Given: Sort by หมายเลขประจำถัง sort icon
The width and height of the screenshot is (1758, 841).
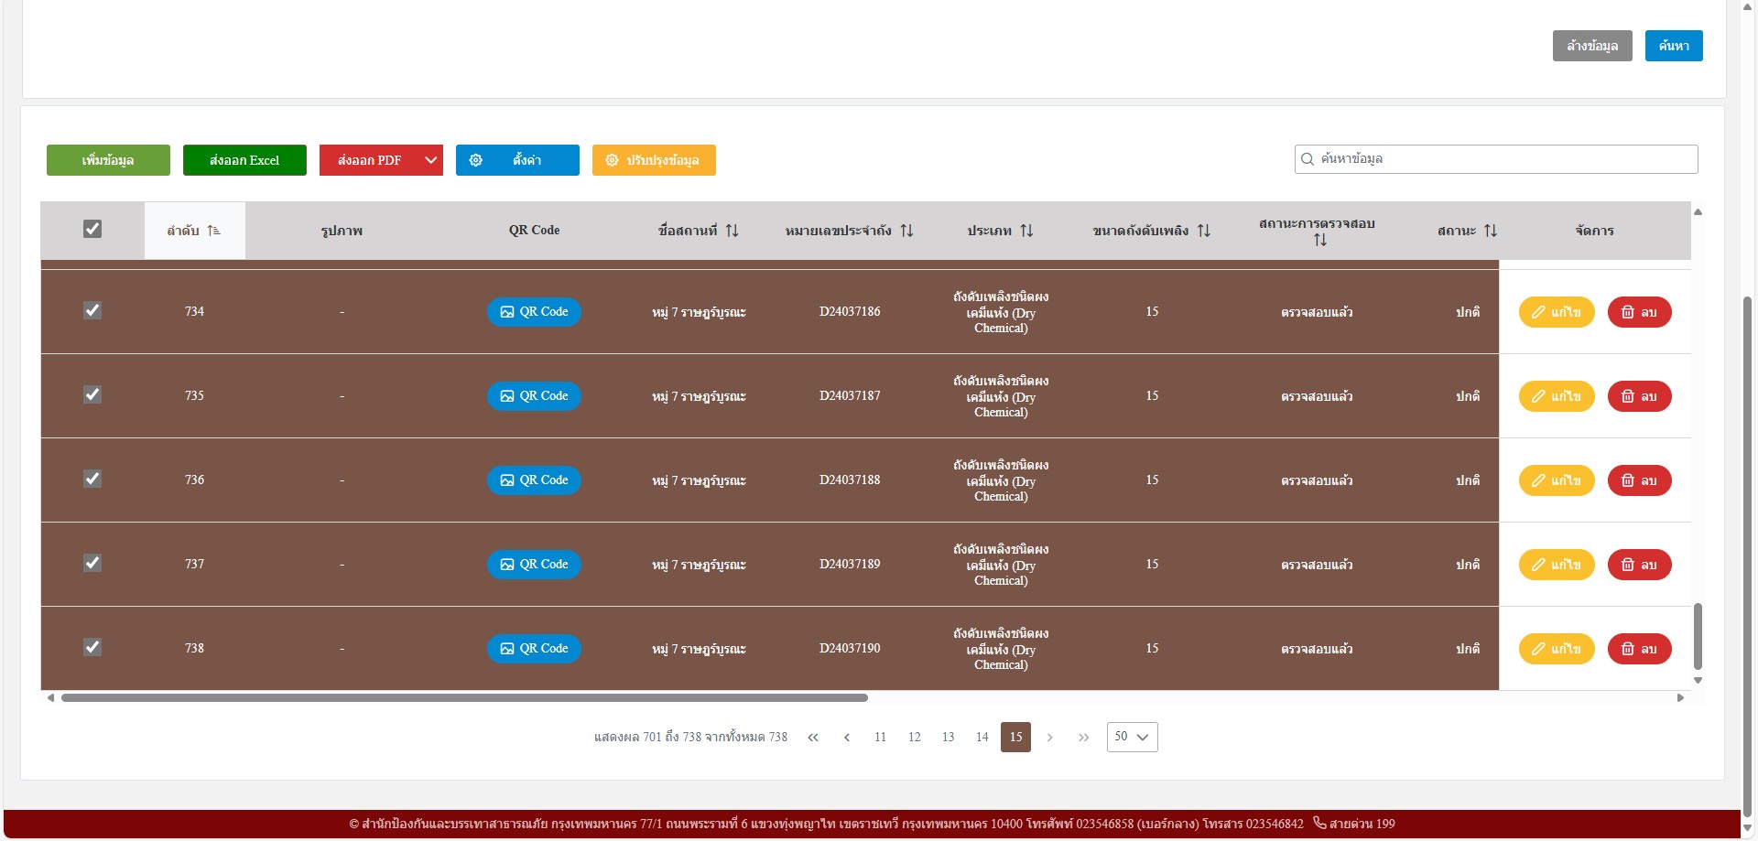Looking at the screenshot, I should point(906,231).
